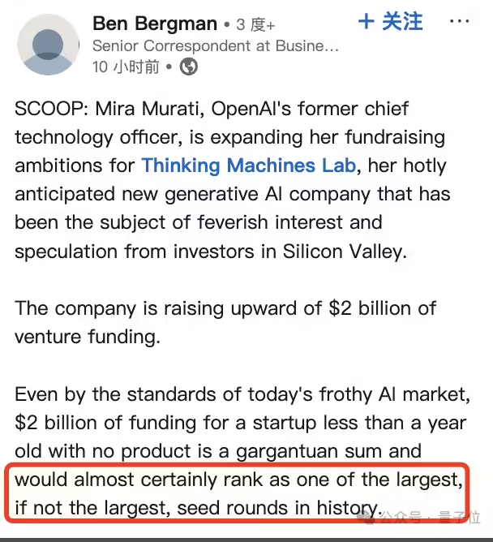The width and height of the screenshot is (493, 542).
Task: Open Ben Bergman's profile avatar
Action: point(48,45)
